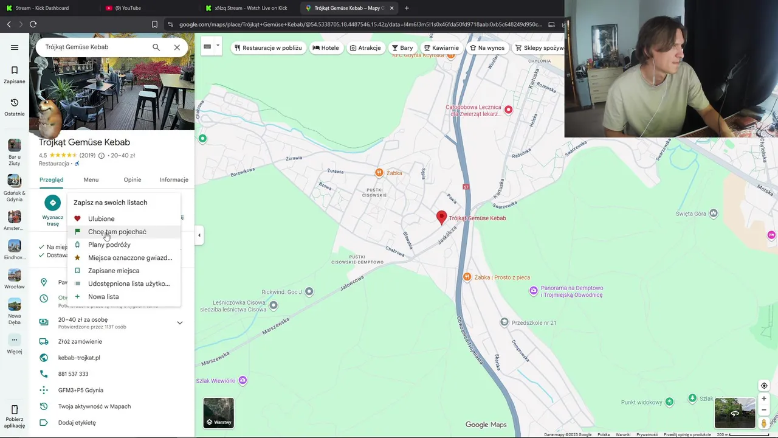The width and height of the screenshot is (778, 438).
Task: Reload the page in browser toolbar
Action: coord(33,24)
